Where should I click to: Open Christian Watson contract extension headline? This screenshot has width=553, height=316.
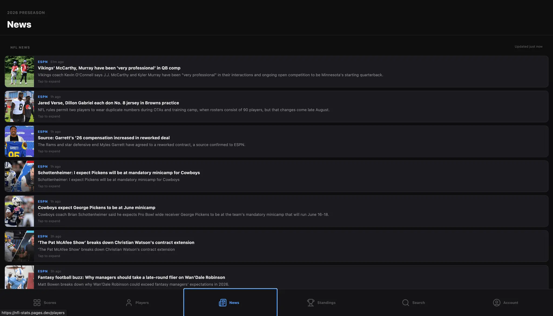tap(116, 242)
